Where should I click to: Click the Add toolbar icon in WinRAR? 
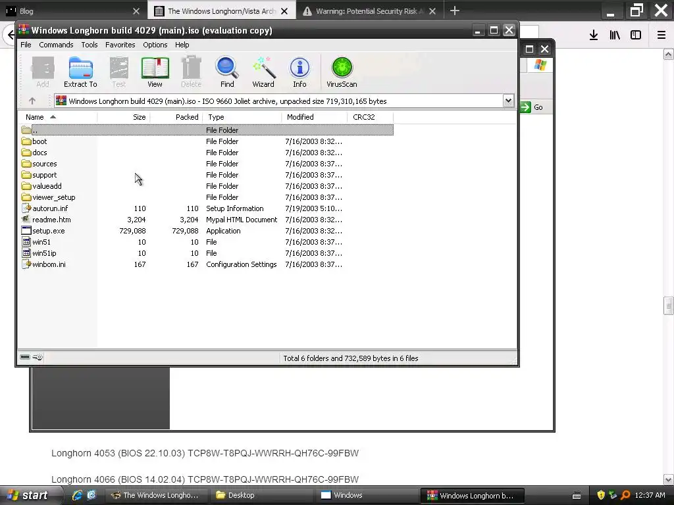tap(43, 72)
